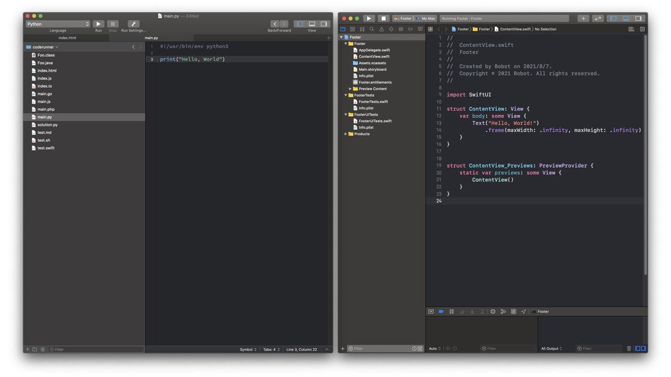Stop the running Footer scheme in Xcode
671x377 pixels.
click(x=383, y=18)
